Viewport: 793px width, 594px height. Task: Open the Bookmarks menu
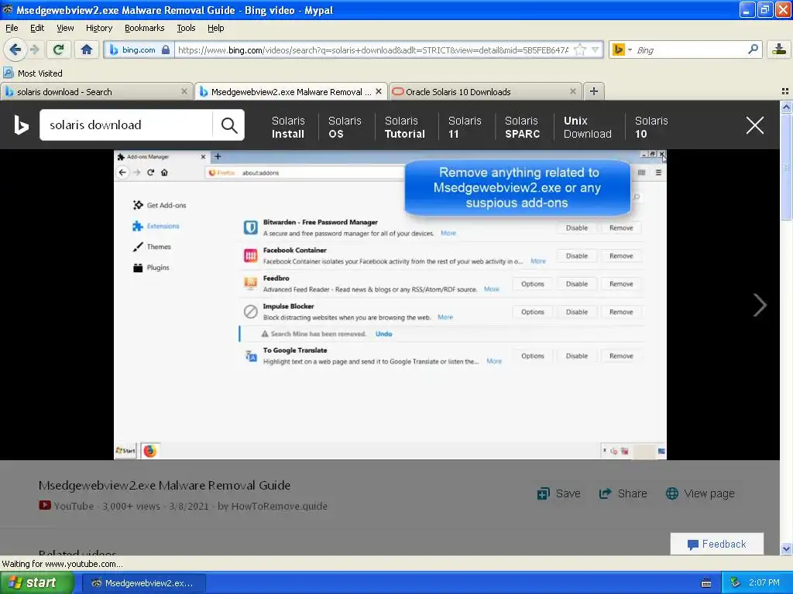[x=145, y=28]
